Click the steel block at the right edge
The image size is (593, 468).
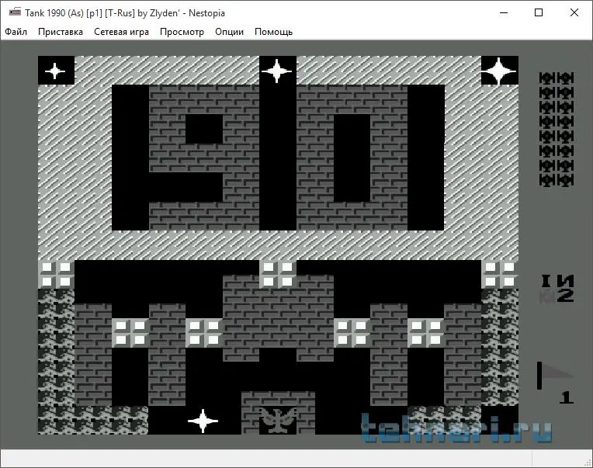pyautogui.click(x=500, y=275)
